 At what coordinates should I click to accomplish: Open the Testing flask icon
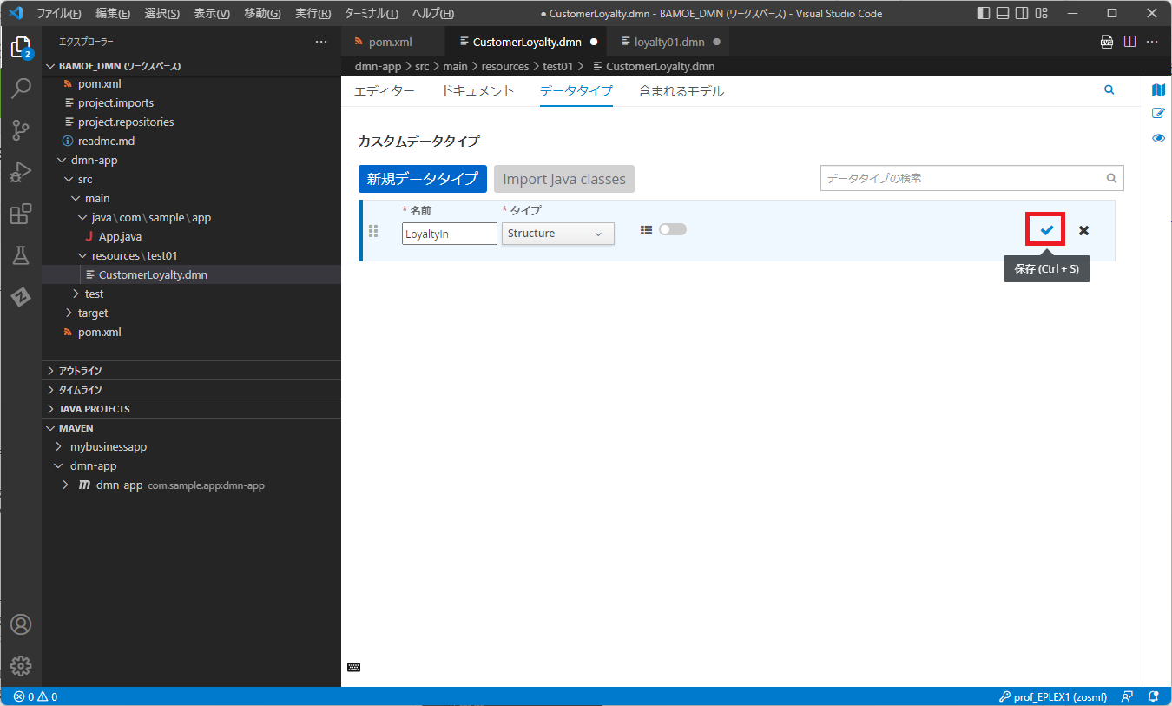tap(21, 255)
